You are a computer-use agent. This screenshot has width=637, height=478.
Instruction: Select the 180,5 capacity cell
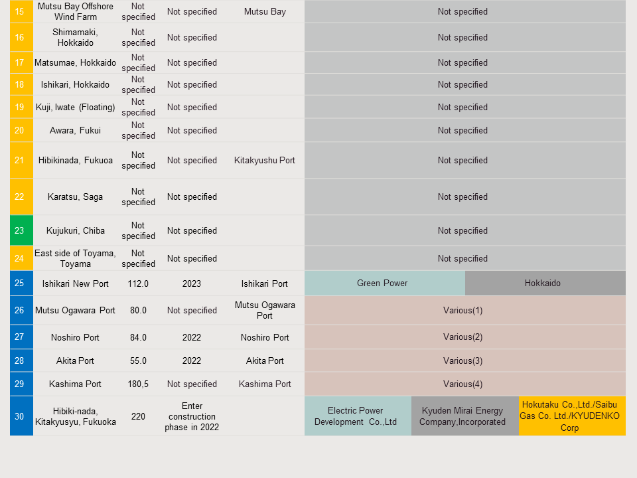tap(138, 384)
